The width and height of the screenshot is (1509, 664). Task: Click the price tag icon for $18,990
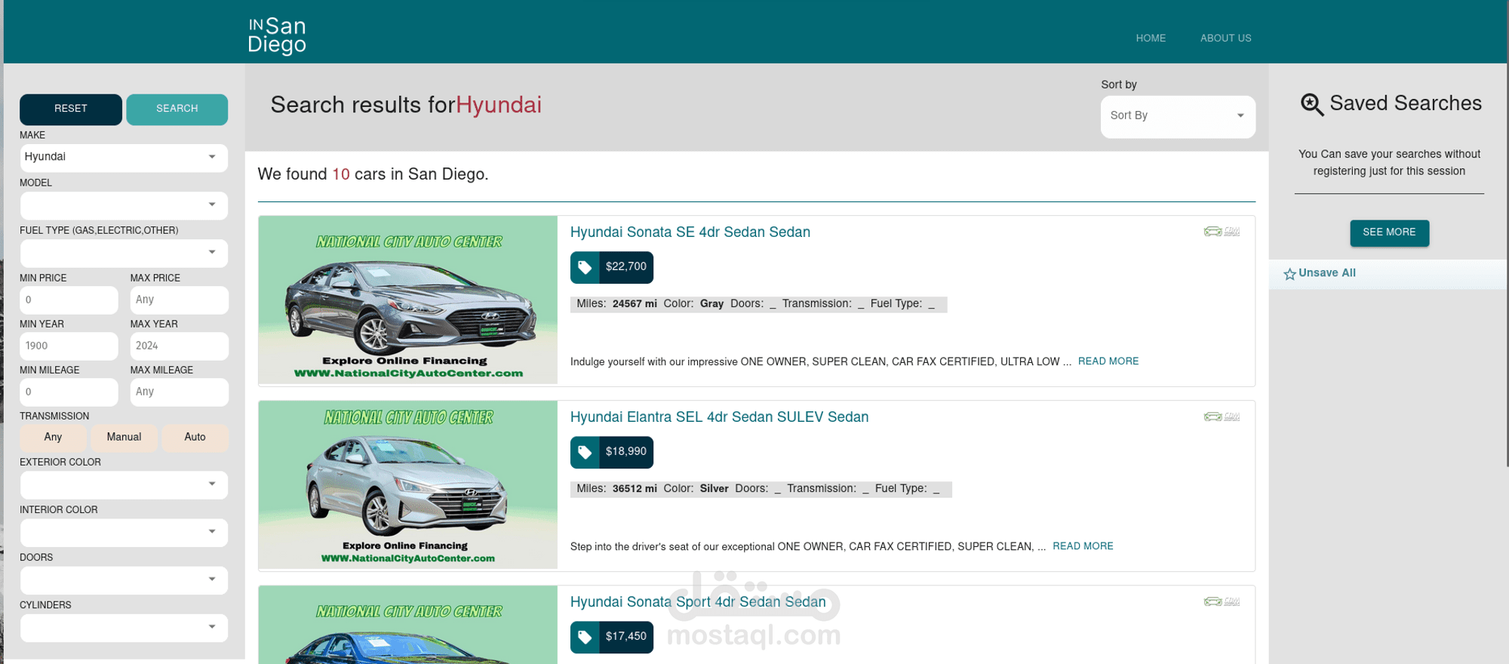(x=585, y=452)
